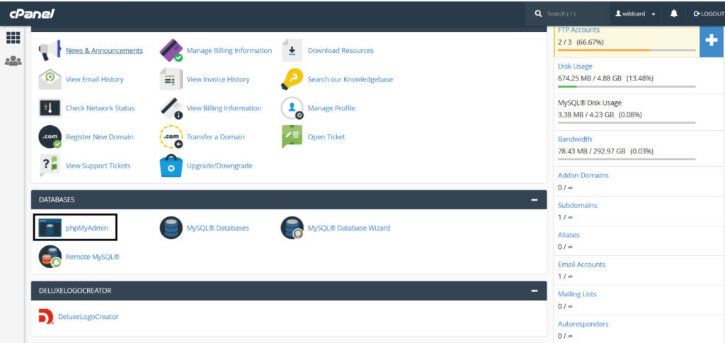Open Autoresponders statistics link
This screenshot has width=725, height=343.
tap(583, 324)
